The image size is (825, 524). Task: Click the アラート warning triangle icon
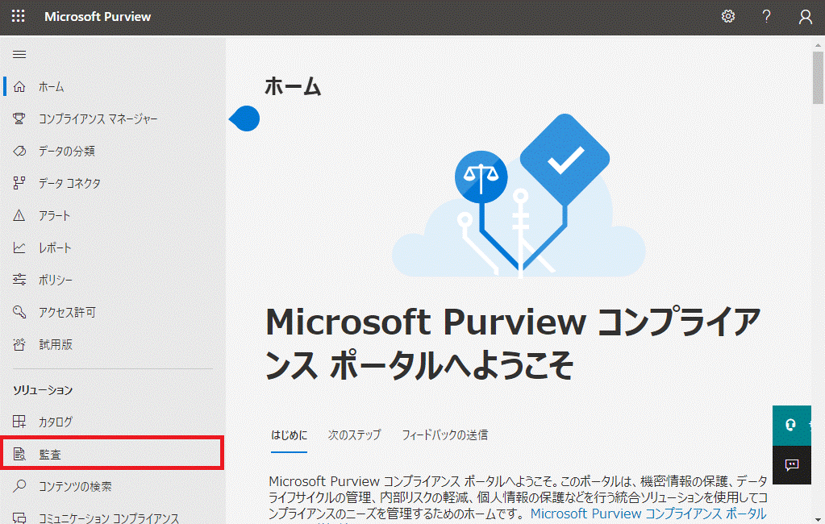(19, 216)
